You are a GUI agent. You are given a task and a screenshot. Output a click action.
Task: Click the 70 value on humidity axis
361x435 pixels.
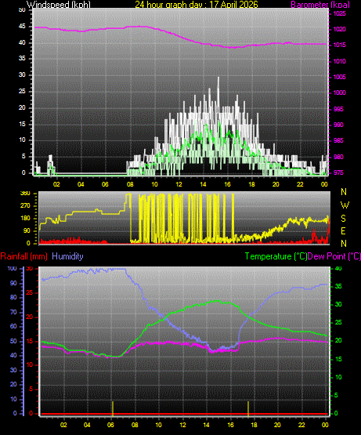[13, 312]
